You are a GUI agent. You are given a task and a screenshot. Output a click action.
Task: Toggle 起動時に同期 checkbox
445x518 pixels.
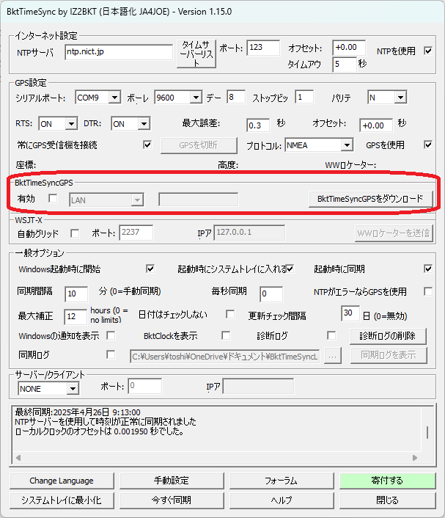pyautogui.click(x=428, y=269)
